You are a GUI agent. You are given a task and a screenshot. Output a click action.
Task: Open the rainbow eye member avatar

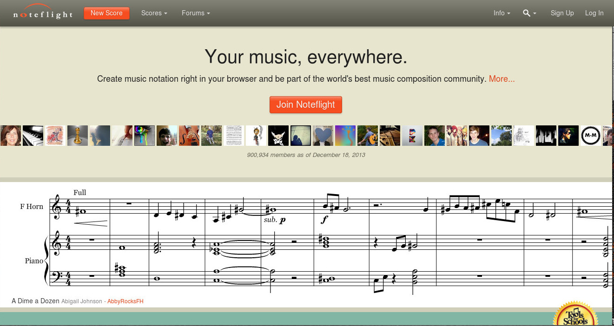coord(145,136)
